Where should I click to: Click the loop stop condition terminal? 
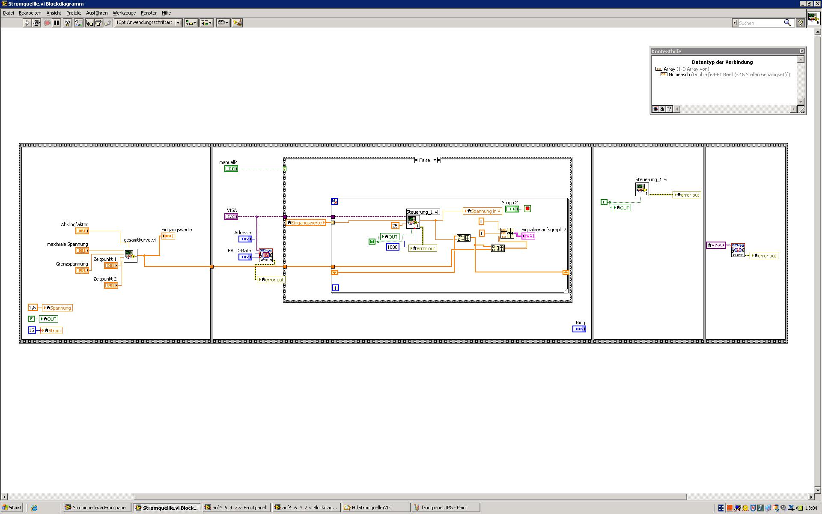point(527,209)
